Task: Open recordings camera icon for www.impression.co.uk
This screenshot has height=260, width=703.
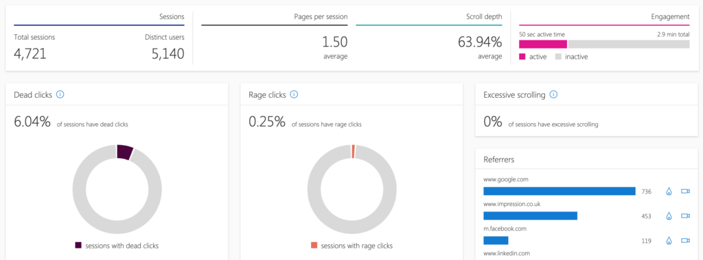Action: (x=685, y=216)
